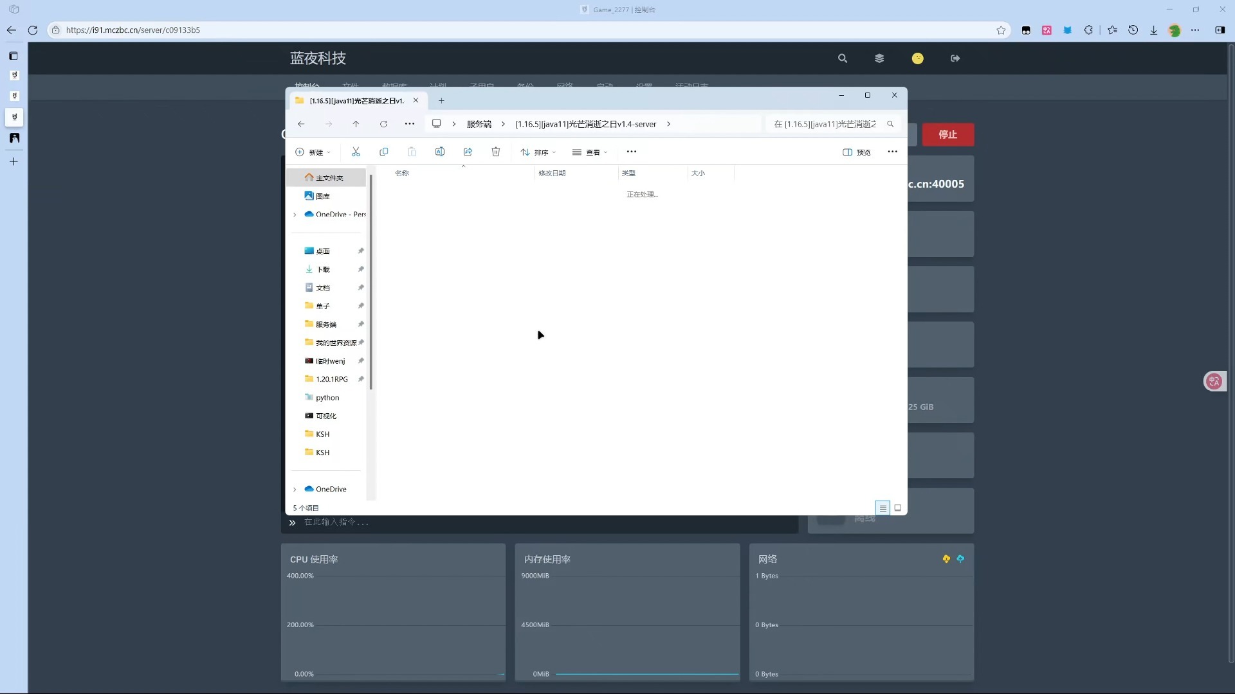
Task: Click the floating translate bubble icon
Action: [x=1214, y=381]
